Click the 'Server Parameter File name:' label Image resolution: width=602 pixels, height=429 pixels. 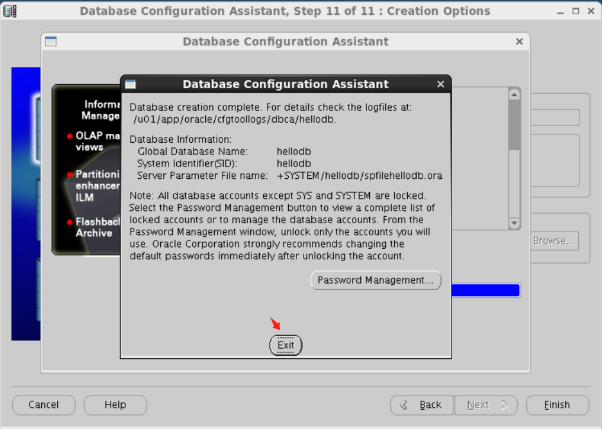203,176
